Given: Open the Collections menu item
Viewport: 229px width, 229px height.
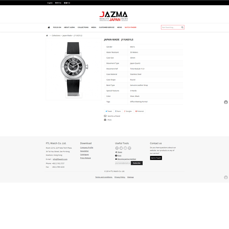Looking at the screenshot, I should coord(83,27).
